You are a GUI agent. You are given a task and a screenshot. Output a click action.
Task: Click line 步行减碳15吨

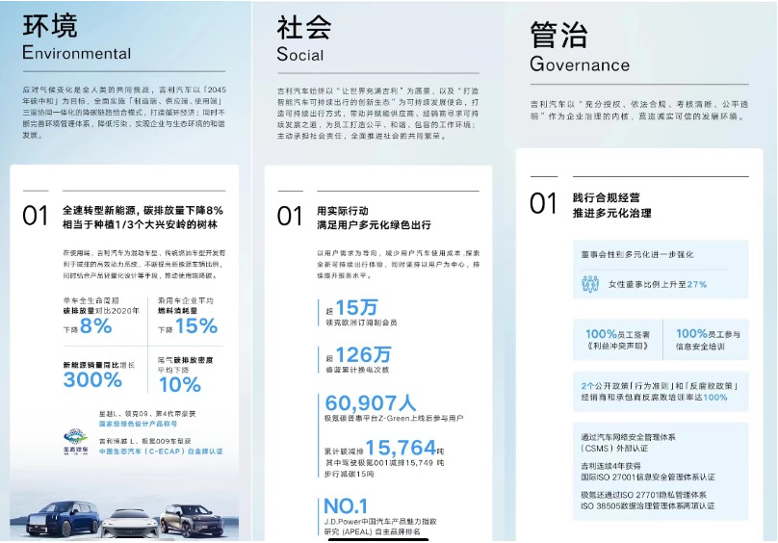click(350, 474)
